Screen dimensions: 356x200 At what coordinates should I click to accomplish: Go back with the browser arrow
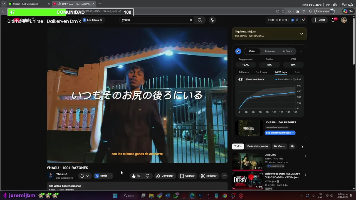(4, 11)
